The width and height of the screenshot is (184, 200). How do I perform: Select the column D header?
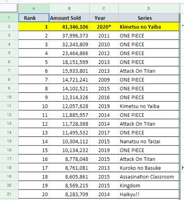(149, 9)
